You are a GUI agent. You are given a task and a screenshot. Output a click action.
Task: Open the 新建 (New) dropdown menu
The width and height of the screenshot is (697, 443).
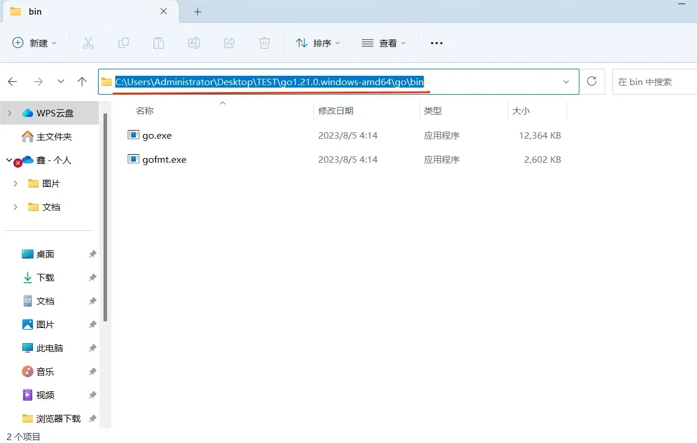(35, 43)
